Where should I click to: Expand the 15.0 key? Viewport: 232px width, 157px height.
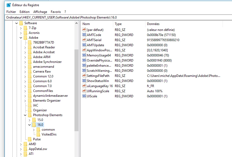tap(30, 120)
